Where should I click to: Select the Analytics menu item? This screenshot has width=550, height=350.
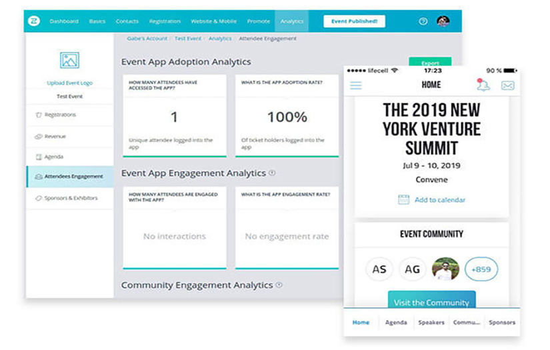291,21
